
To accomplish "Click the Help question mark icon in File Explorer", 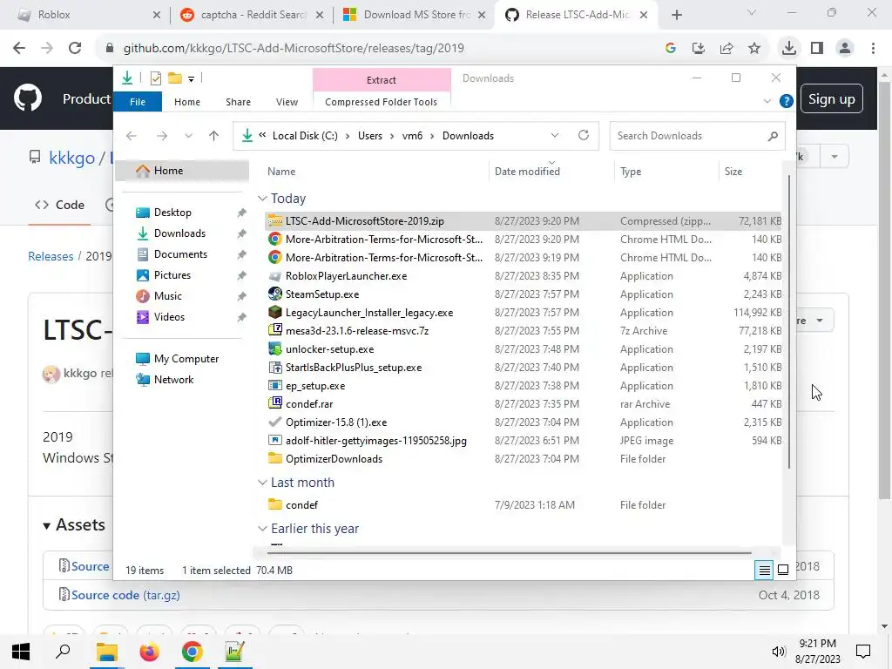I will pyautogui.click(x=787, y=101).
